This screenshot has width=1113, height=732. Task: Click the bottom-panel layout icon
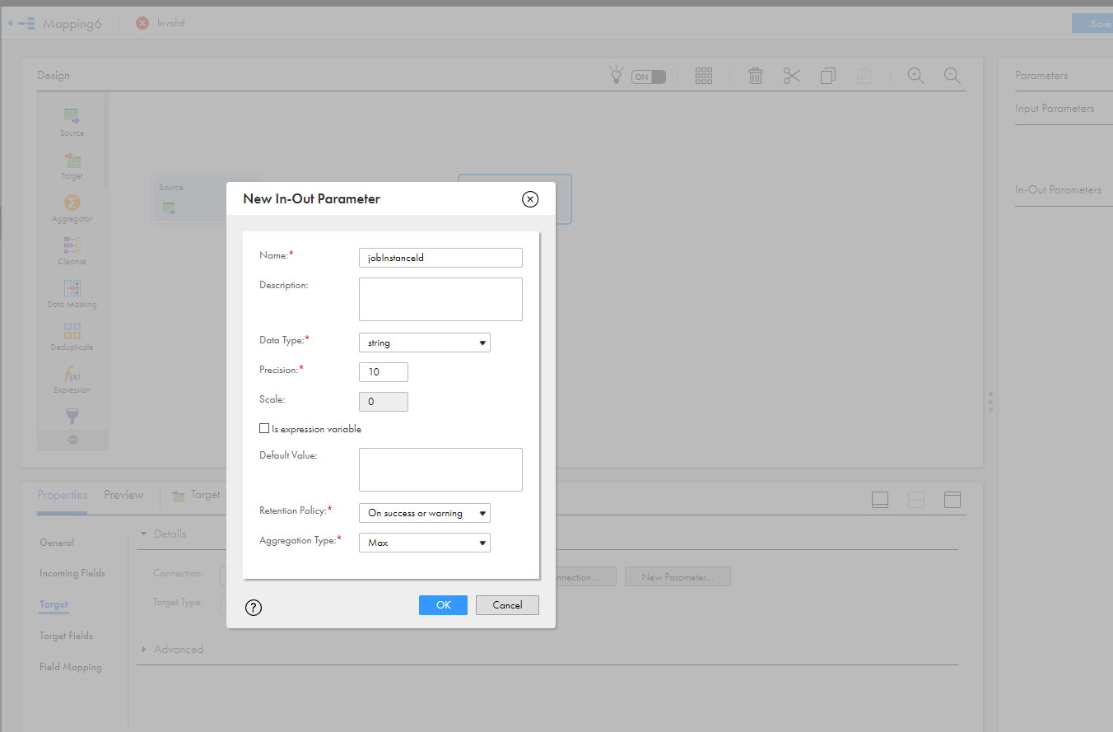pyautogui.click(x=880, y=500)
